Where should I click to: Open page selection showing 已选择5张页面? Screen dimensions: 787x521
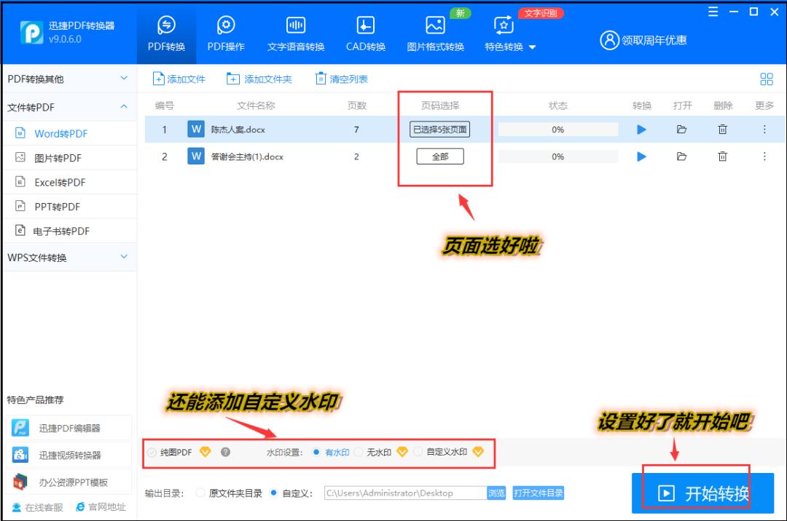[x=439, y=129]
